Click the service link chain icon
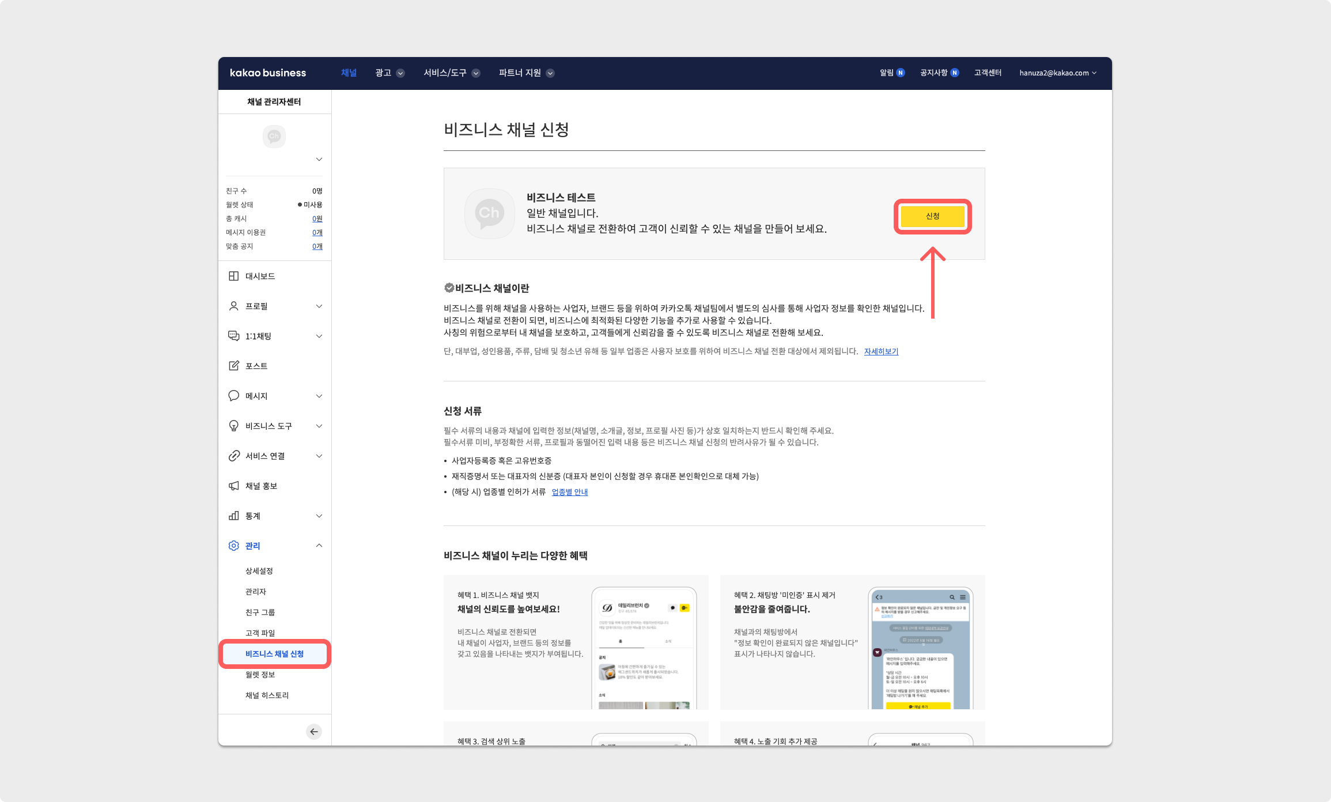 233,456
